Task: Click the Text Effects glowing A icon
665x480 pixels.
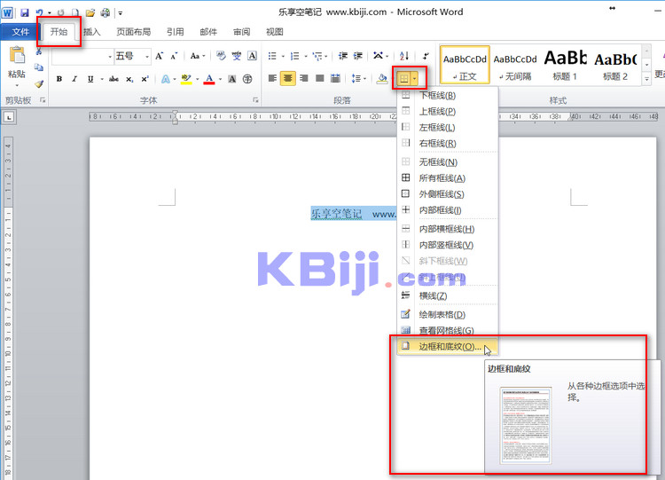Action: tap(166, 79)
